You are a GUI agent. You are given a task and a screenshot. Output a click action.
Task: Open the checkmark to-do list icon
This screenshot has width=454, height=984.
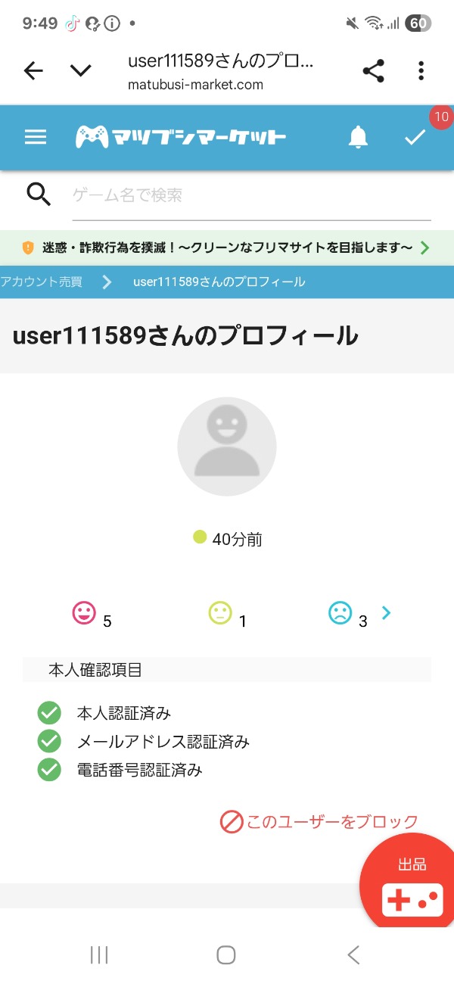pos(415,137)
